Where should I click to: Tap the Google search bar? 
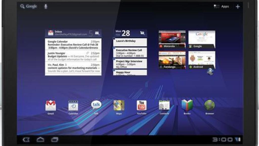coord(29,6)
